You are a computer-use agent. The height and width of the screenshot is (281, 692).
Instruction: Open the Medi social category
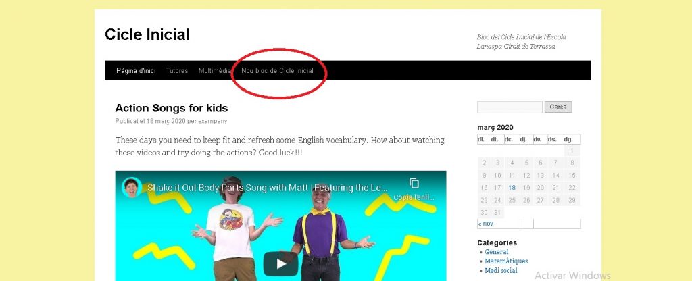point(501,270)
